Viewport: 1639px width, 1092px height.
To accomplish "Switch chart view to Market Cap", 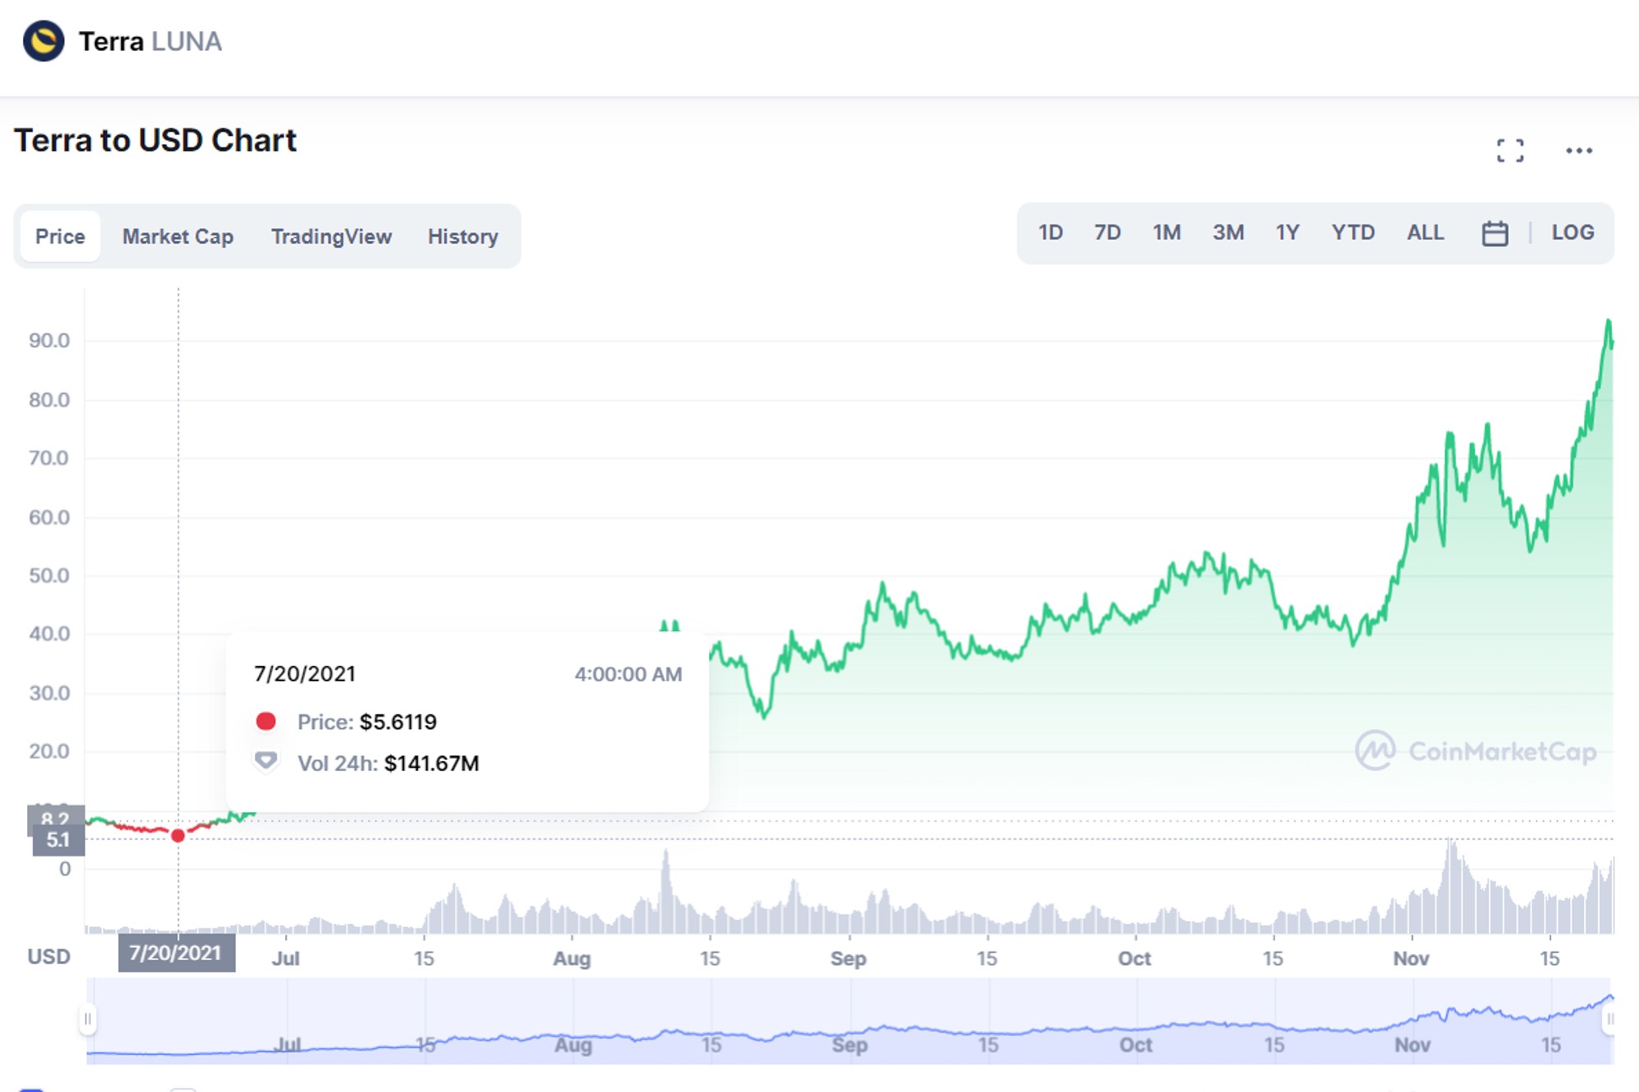I will coord(177,236).
